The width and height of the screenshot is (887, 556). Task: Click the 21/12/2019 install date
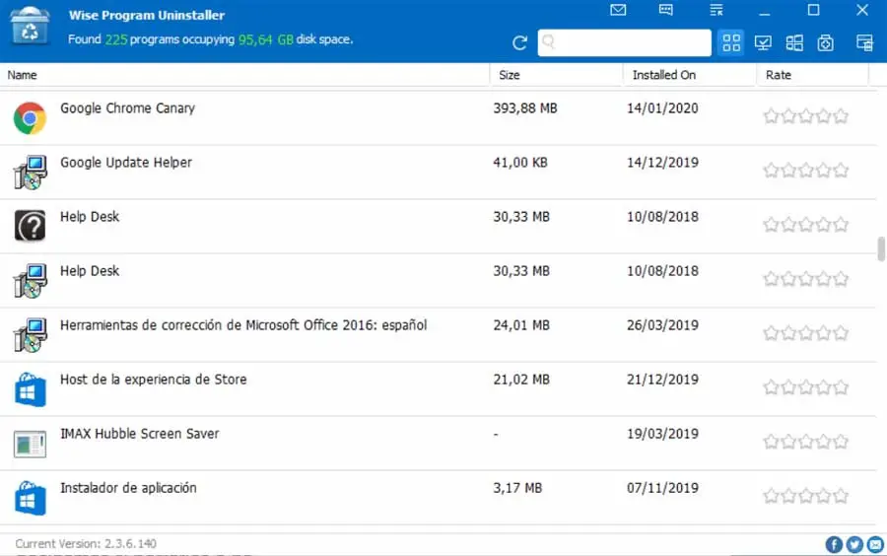tap(662, 381)
